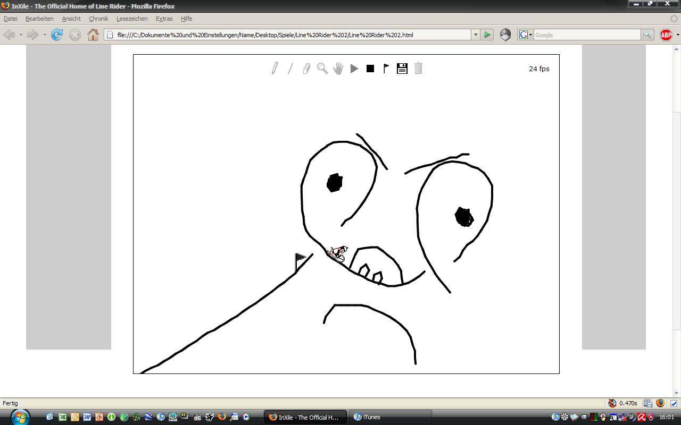Open the forward history dropdown arrow
681x425 pixels.
pos(45,35)
